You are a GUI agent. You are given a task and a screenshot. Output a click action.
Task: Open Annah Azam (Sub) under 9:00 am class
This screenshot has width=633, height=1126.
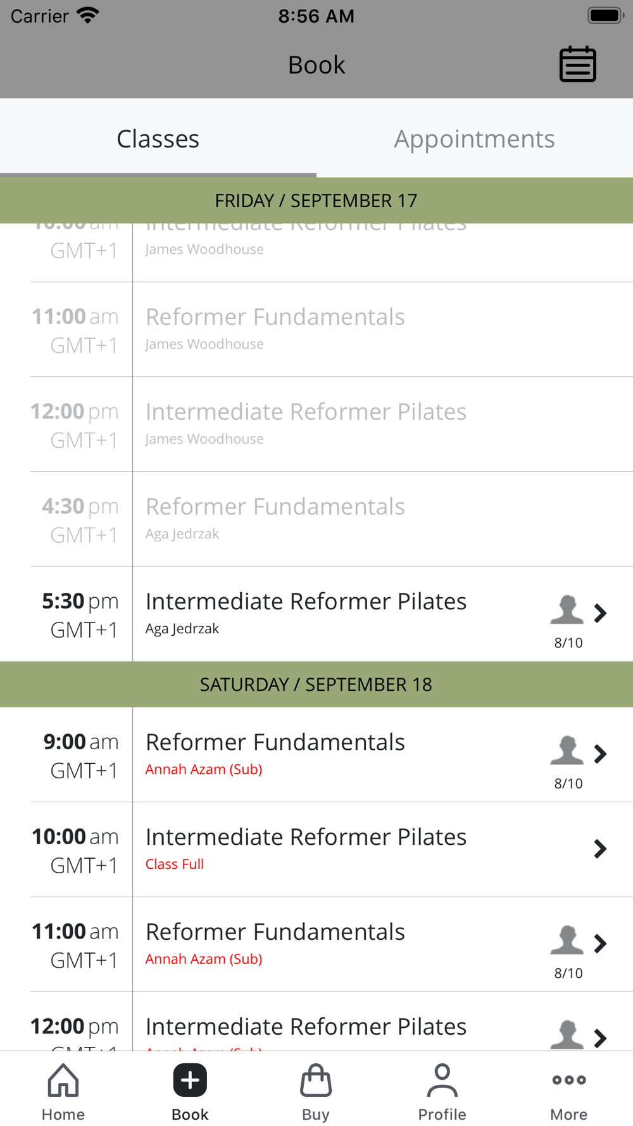pyautogui.click(x=204, y=769)
